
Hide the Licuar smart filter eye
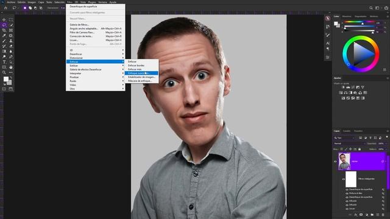pos(347,209)
